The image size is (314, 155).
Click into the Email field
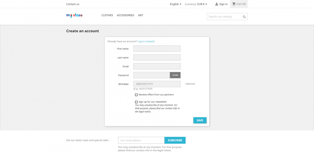click(x=157, y=66)
